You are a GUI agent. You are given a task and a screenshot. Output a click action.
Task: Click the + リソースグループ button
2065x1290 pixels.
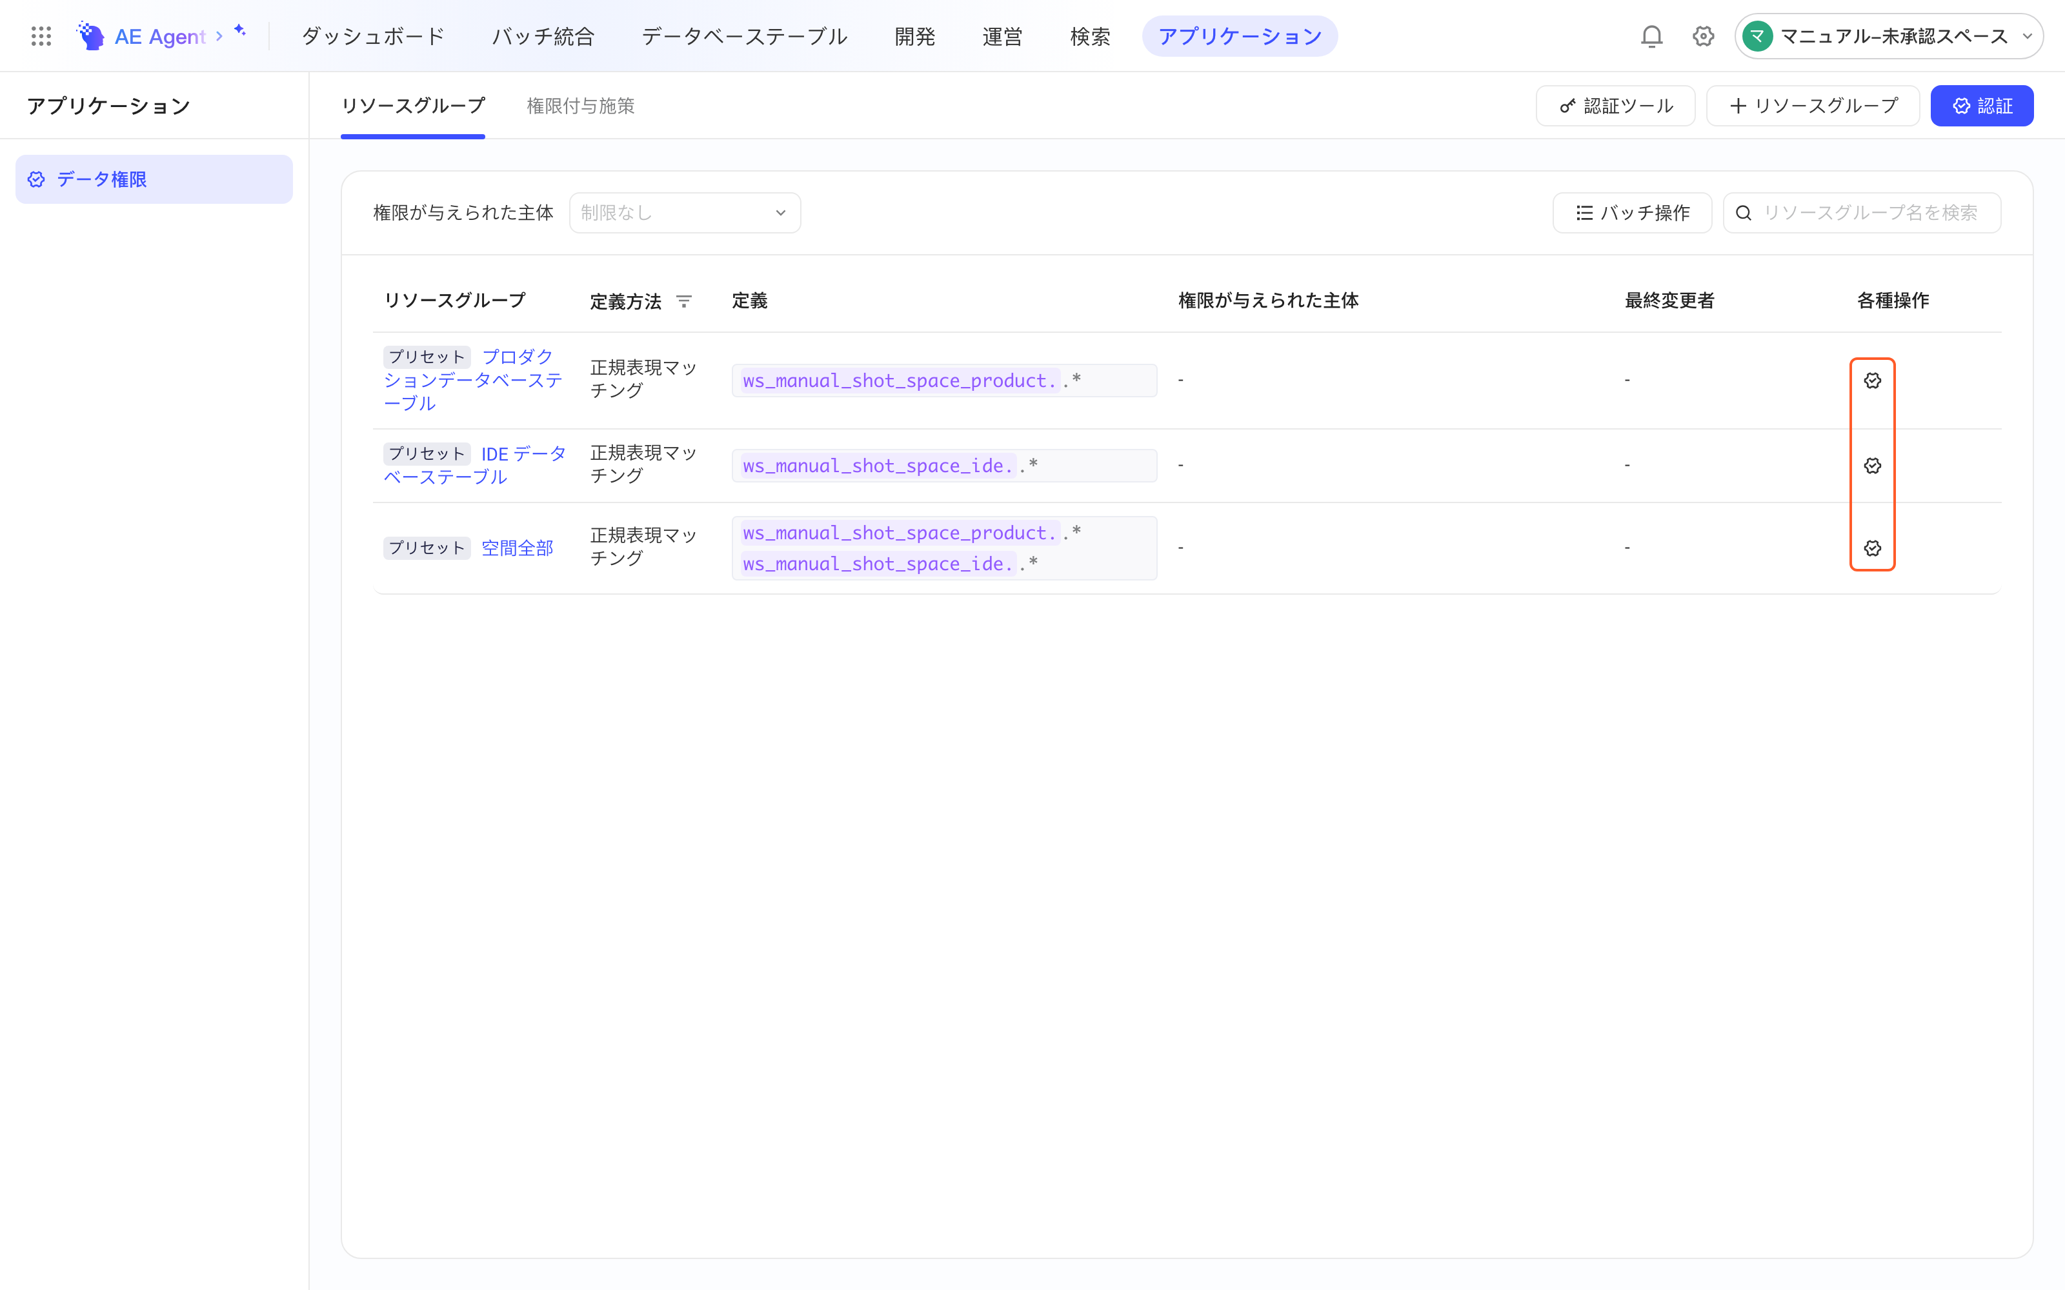(x=1813, y=106)
